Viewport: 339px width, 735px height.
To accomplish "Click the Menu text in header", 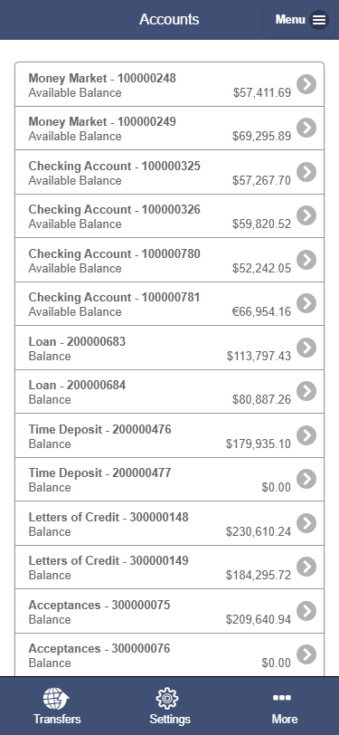I will click(290, 20).
